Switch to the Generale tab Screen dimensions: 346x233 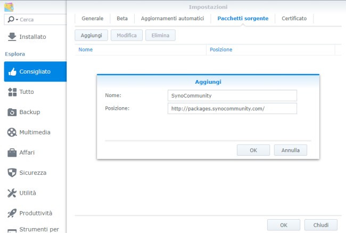[93, 19]
